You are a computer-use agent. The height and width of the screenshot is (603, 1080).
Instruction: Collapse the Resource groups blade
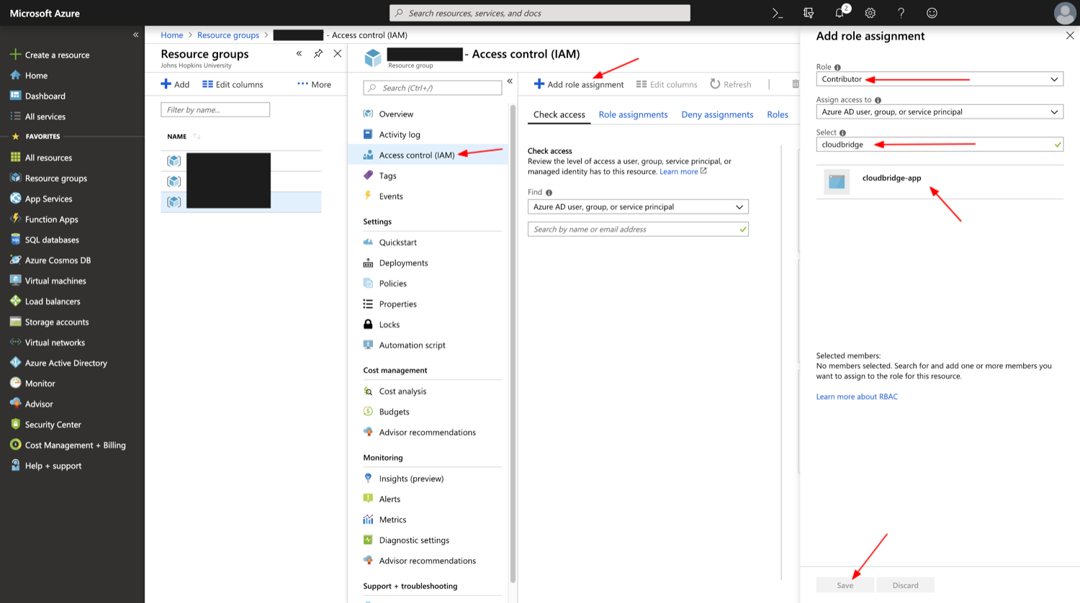coord(299,54)
